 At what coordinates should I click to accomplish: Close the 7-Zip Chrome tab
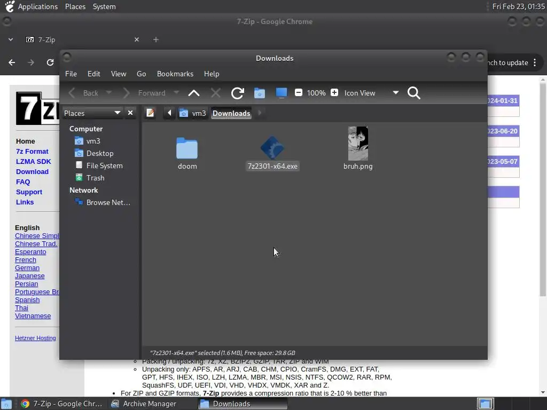coord(137,40)
